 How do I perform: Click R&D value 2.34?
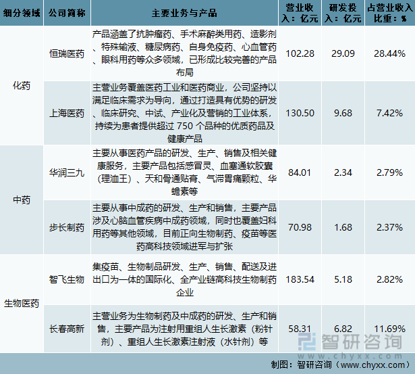(343, 172)
